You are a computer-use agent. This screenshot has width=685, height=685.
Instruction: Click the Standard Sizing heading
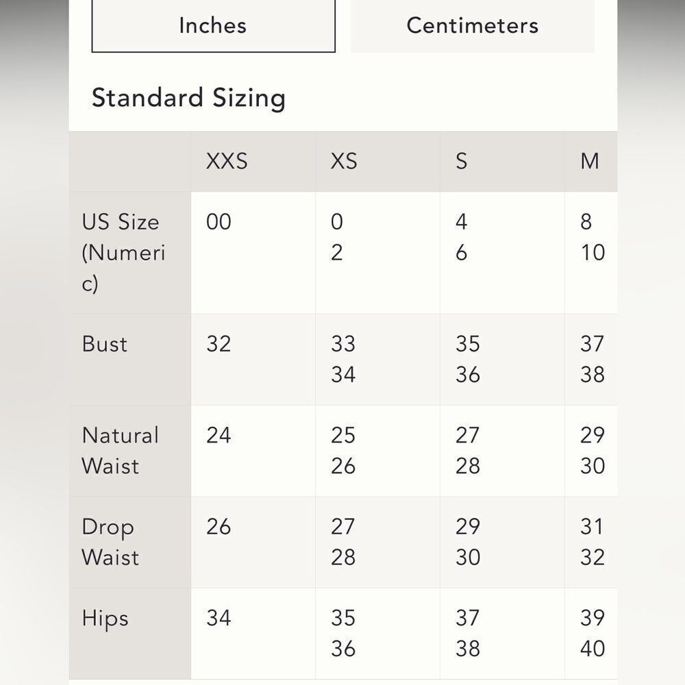coord(189,98)
